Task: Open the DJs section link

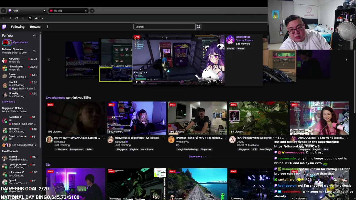Action: 48,165
